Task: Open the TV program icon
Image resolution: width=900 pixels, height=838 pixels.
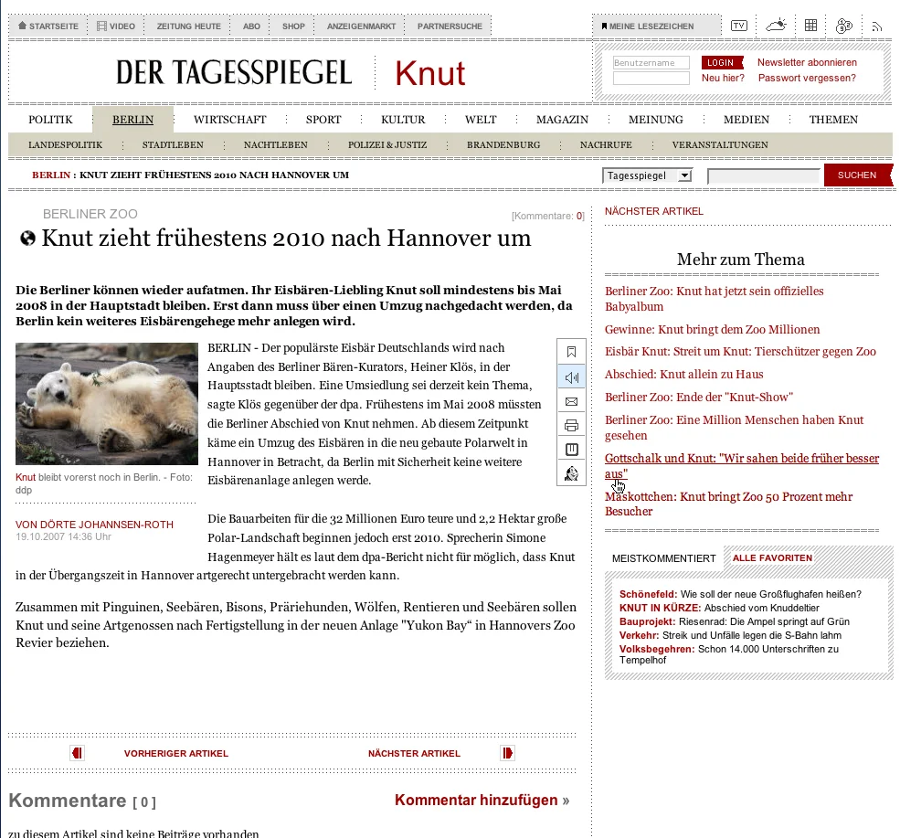Action: point(738,25)
